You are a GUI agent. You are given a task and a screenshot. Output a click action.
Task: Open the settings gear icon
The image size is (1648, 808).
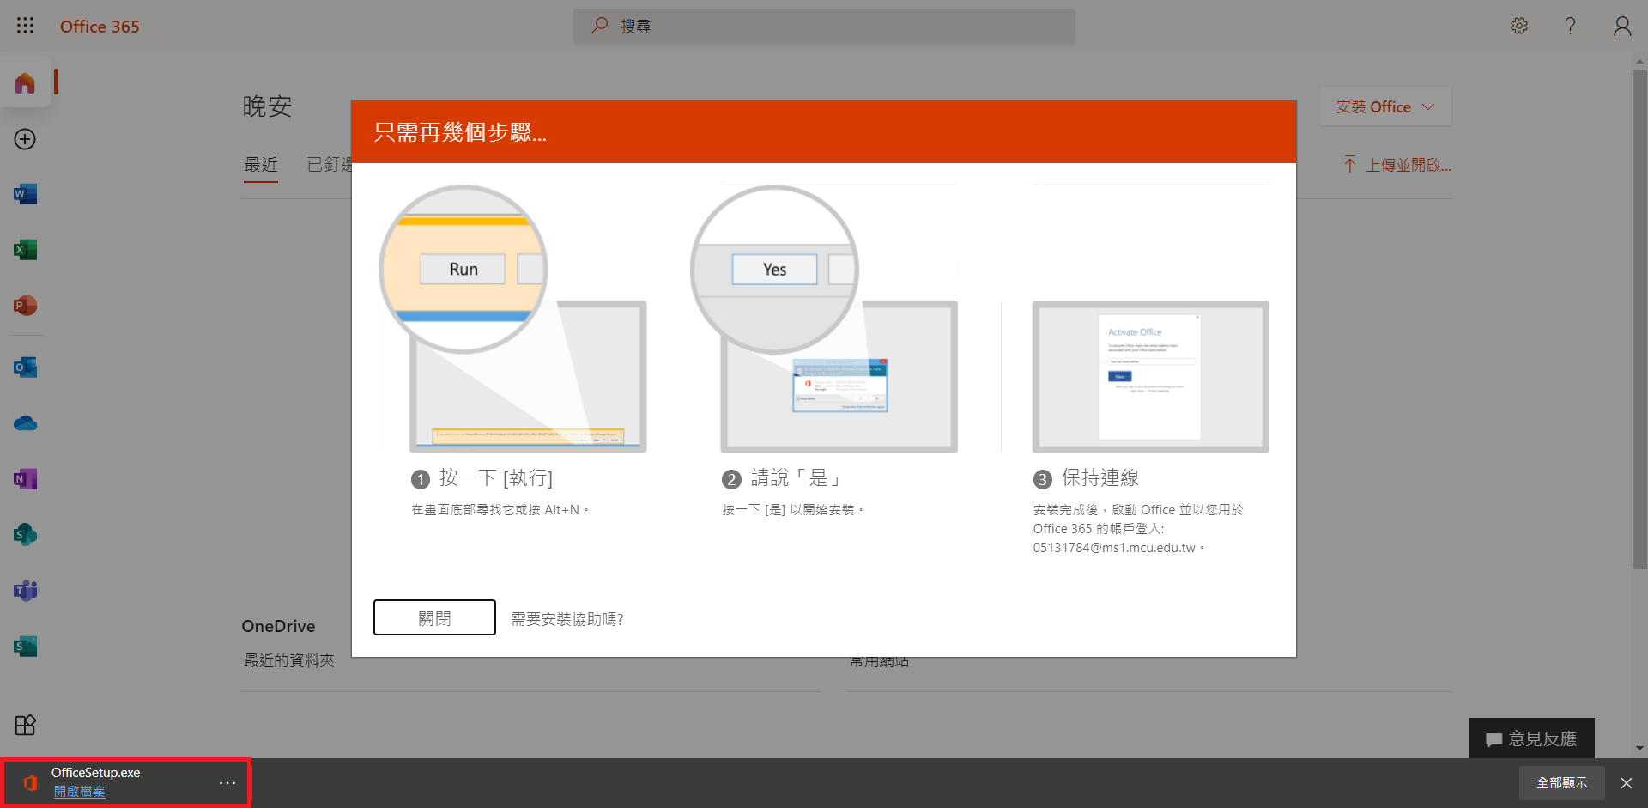click(1519, 26)
